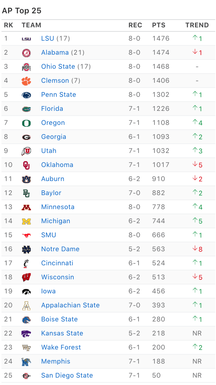216x385 pixels.
Task: Click the LSU team logo
Action: click(26, 39)
